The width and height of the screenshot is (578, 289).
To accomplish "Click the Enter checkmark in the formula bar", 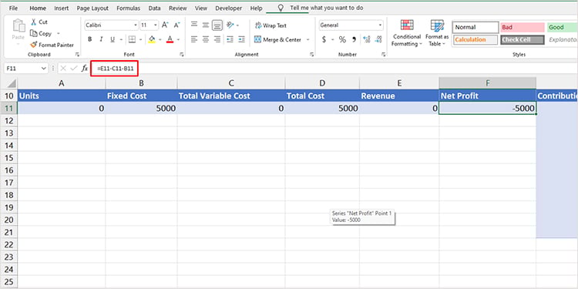I will pos(74,68).
